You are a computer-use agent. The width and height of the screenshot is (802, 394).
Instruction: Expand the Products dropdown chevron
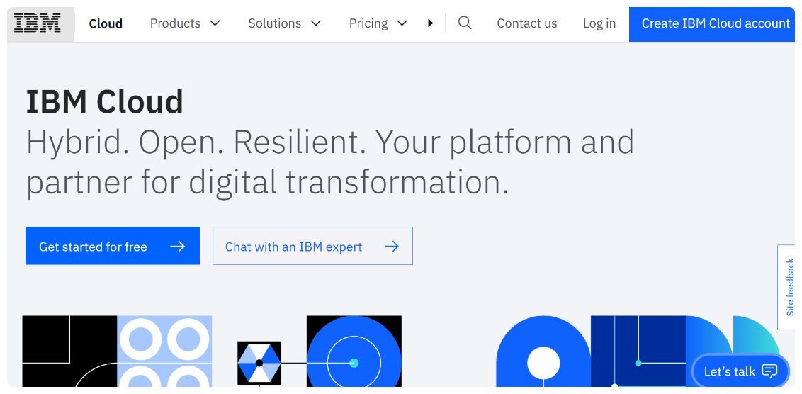215,23
